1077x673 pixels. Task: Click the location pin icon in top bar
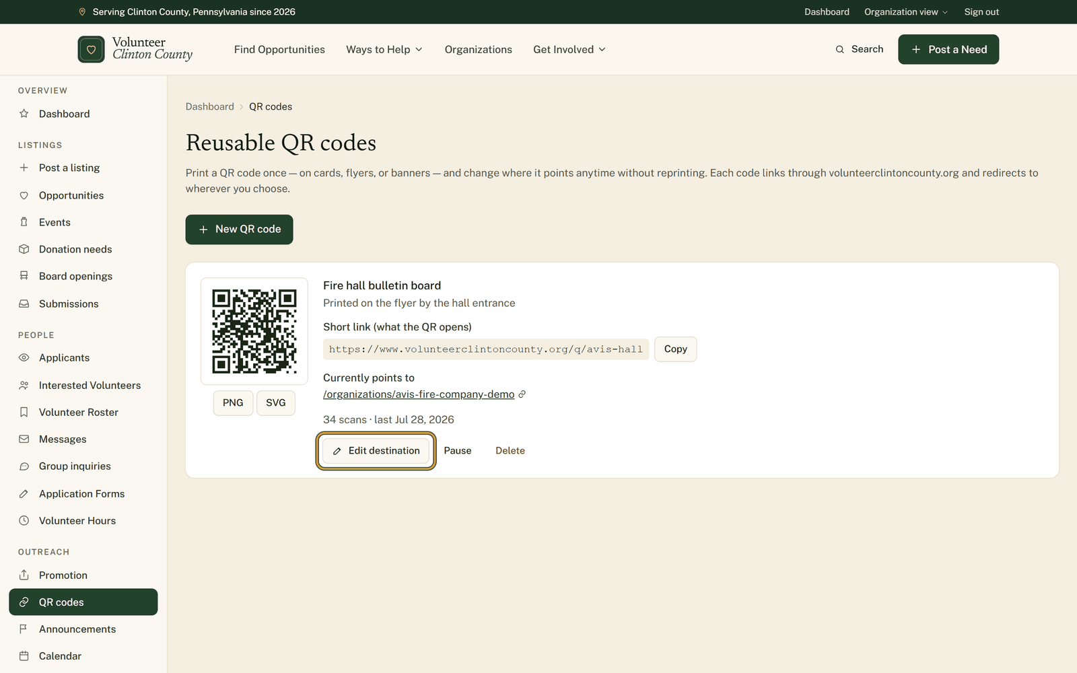click(x=82, y=11)
